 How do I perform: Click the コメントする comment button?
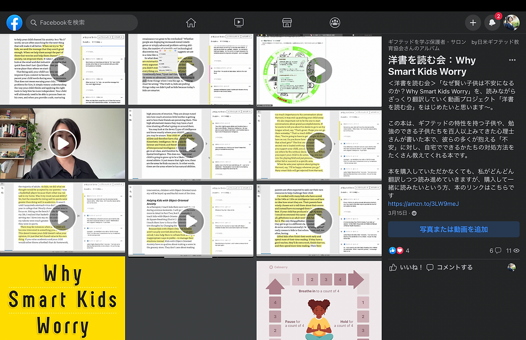click(x=450, y=267)
